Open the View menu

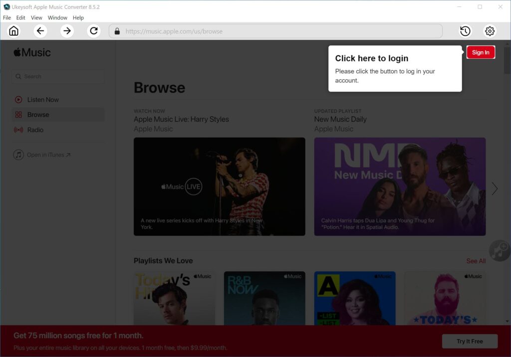(36, 17)
